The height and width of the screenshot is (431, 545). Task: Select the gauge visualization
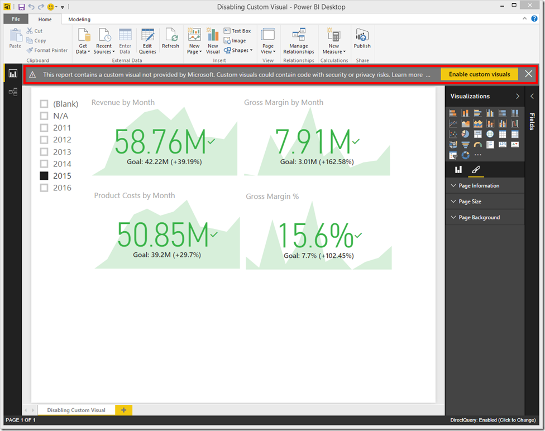click(x=478, y=145)
